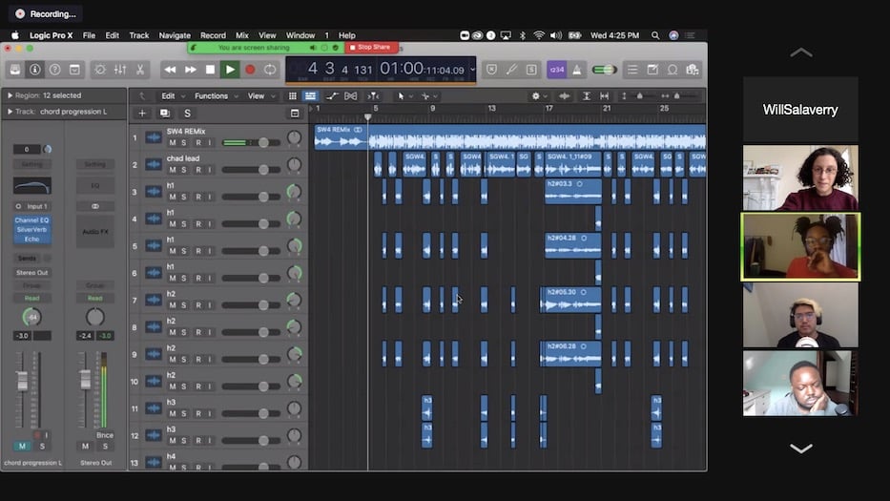Viewport: 890px width, 501px height.
Task: Click Stop Share button
Action: [371, 47]
